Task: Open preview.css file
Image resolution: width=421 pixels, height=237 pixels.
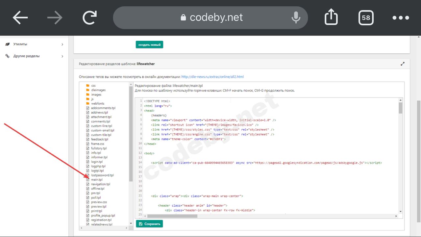Action: point(99,202)
